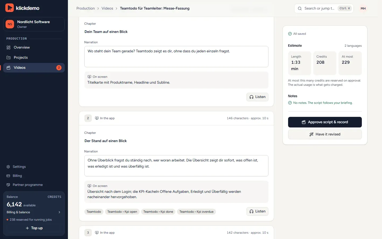Click the 2 languages label
The image size is (382, 239).
[x=353, y=46]
